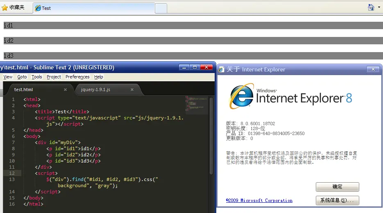
Task: Click the closing body tag on line 15
Action: click(33, 198)
